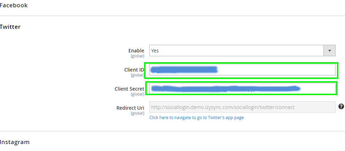Expand the Facebook section header
The height and width of the screenshot is (151, 345).
14,5
